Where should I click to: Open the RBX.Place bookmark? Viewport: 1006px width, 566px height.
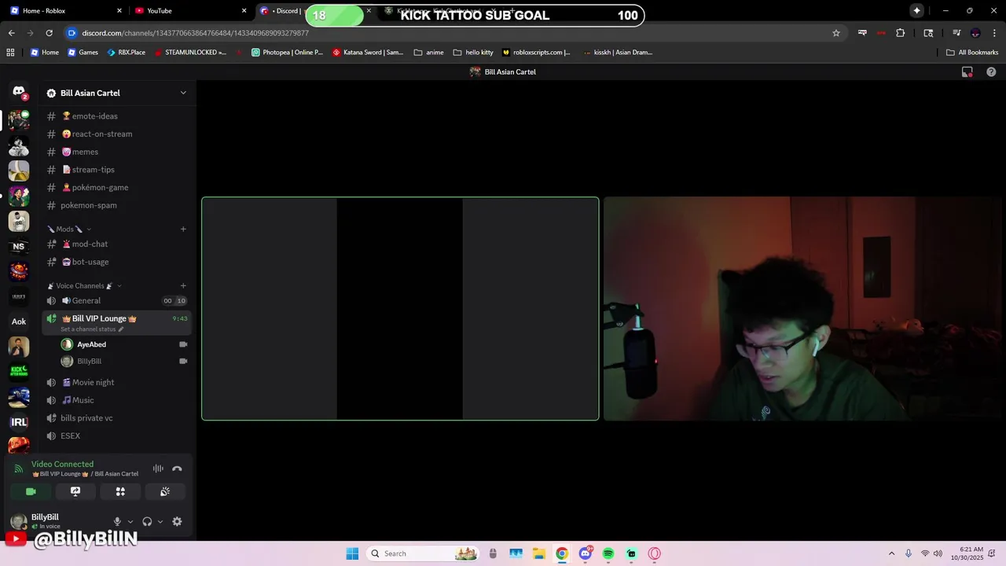126,53
